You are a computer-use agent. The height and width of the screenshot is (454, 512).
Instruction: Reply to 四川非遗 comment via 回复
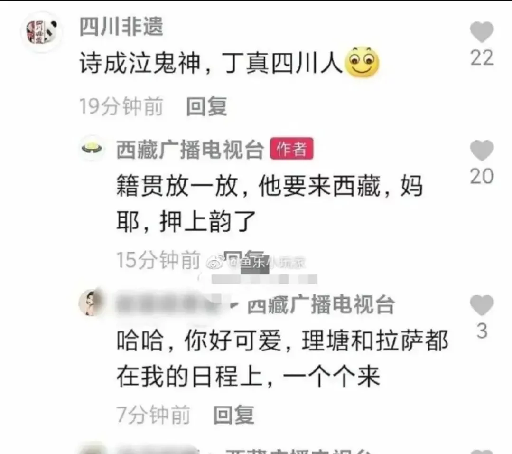point(207,106)
